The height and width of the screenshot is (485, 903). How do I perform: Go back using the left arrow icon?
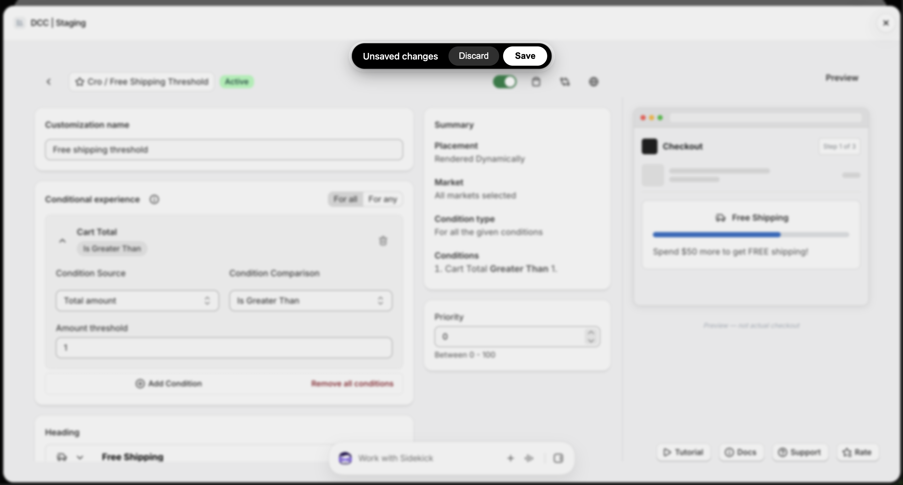click(49, 82)
